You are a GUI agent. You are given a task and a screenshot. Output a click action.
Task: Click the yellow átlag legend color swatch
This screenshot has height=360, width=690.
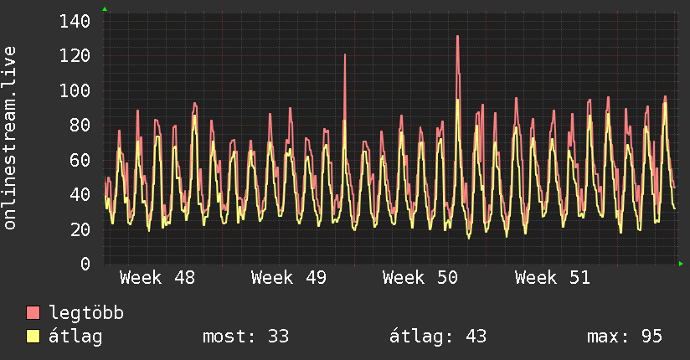pyautogui.click(x=33, y=337)
